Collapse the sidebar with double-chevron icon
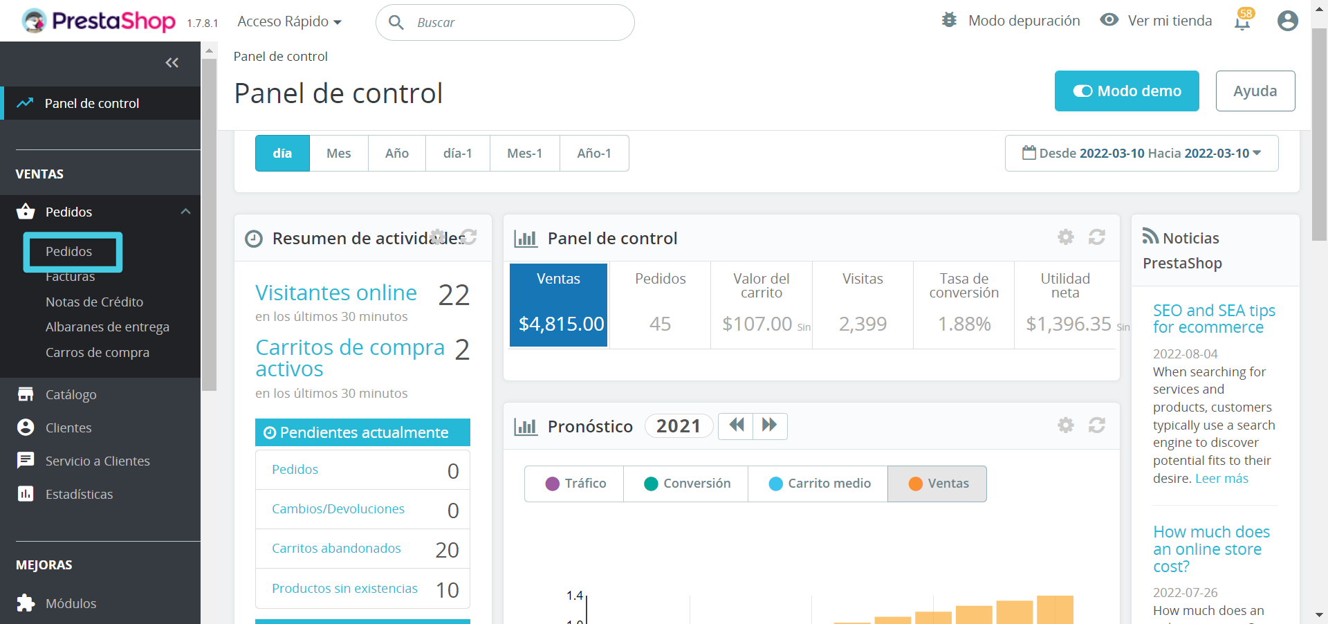 point(172,63)
